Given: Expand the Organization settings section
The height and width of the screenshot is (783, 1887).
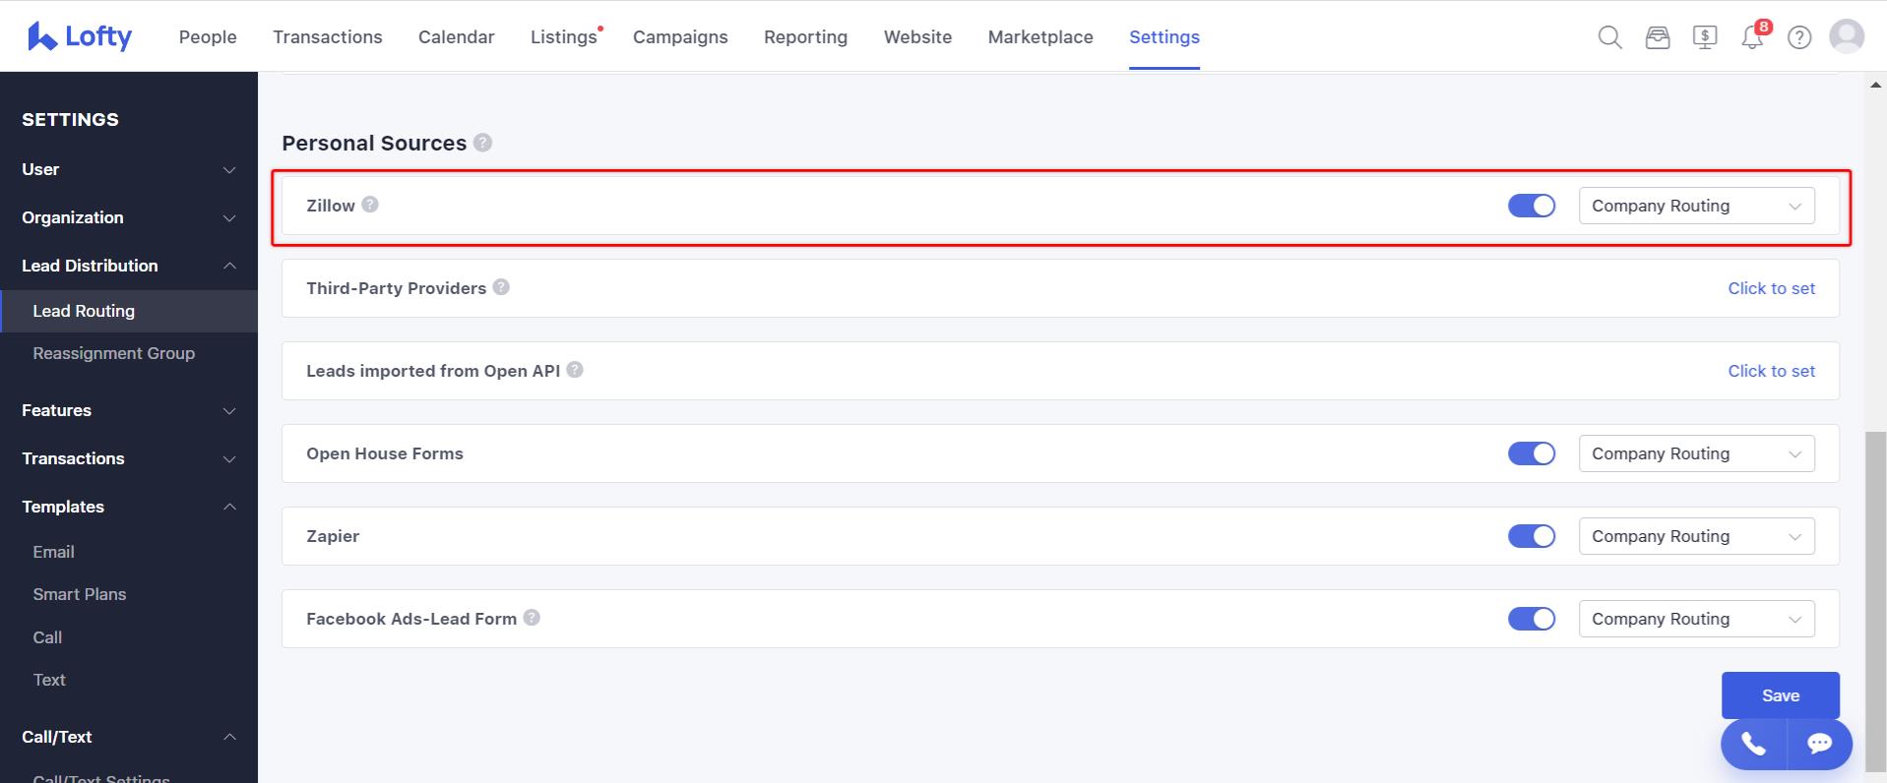Looking at the screenshot, I should click(x=129, y=217).
